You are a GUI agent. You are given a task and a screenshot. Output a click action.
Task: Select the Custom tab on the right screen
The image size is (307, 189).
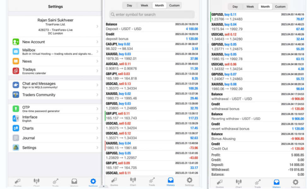280,7
